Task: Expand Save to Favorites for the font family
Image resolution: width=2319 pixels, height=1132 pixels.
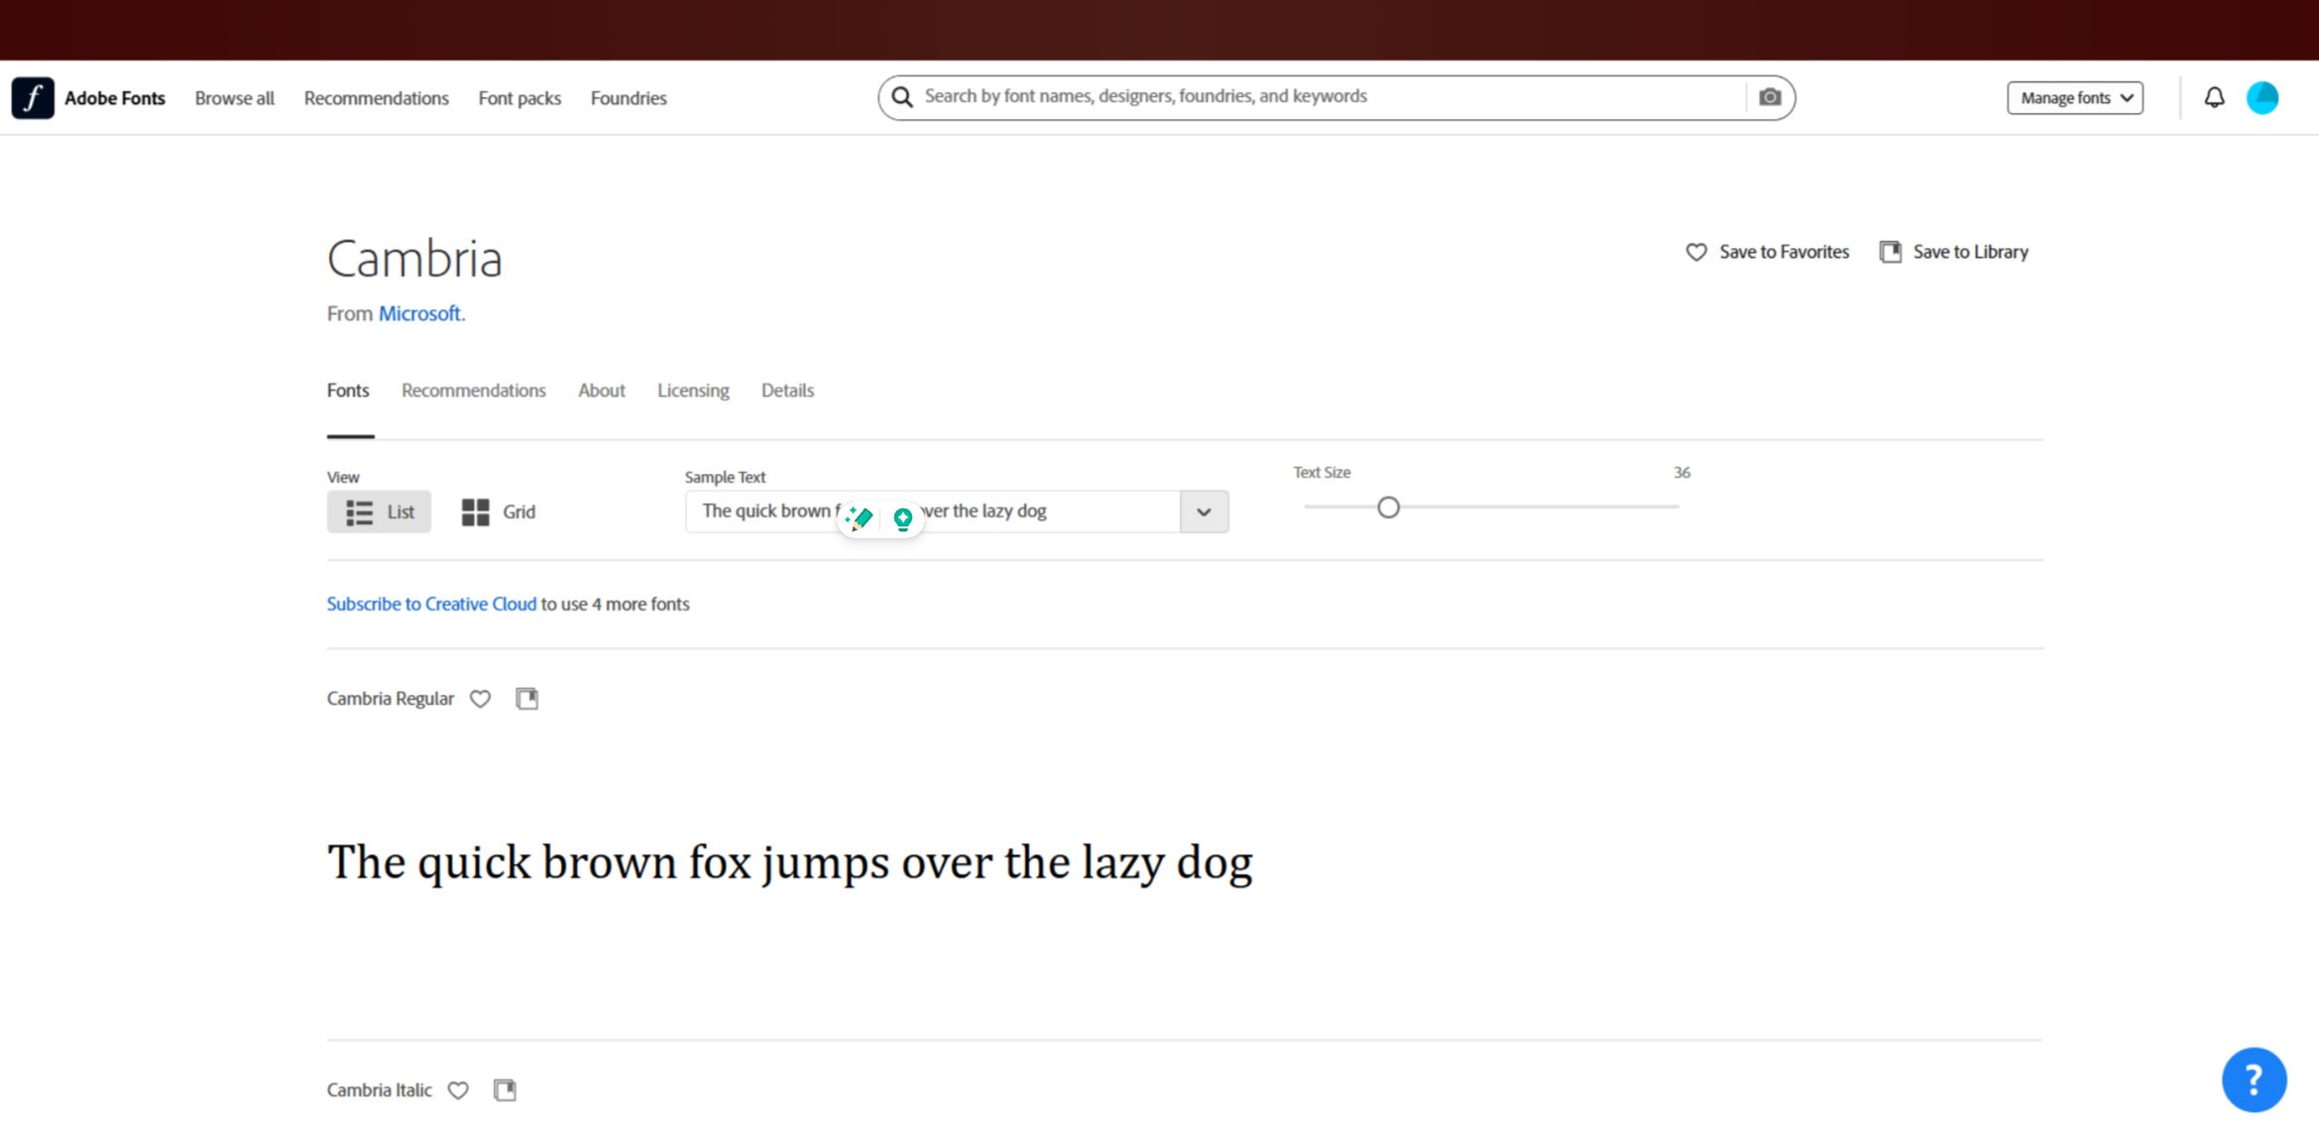Action: (1767, 252)
